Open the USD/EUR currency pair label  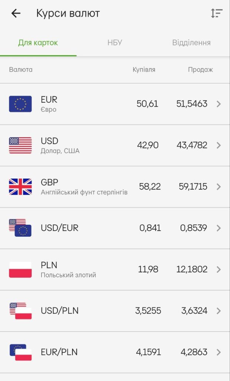[x=59, y=228]
